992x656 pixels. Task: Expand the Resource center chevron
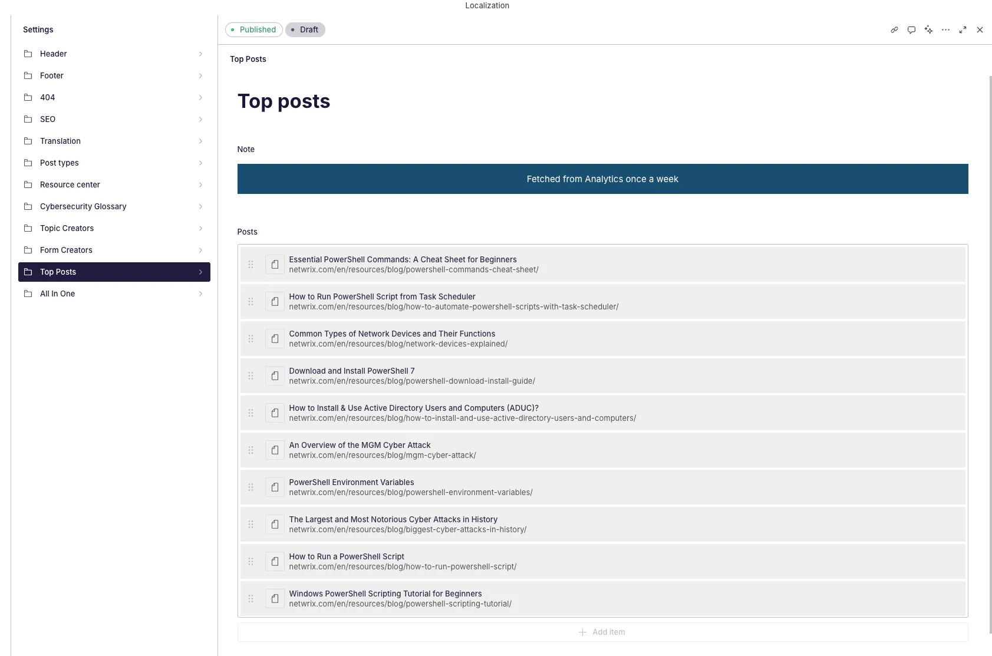click(200, 184)
